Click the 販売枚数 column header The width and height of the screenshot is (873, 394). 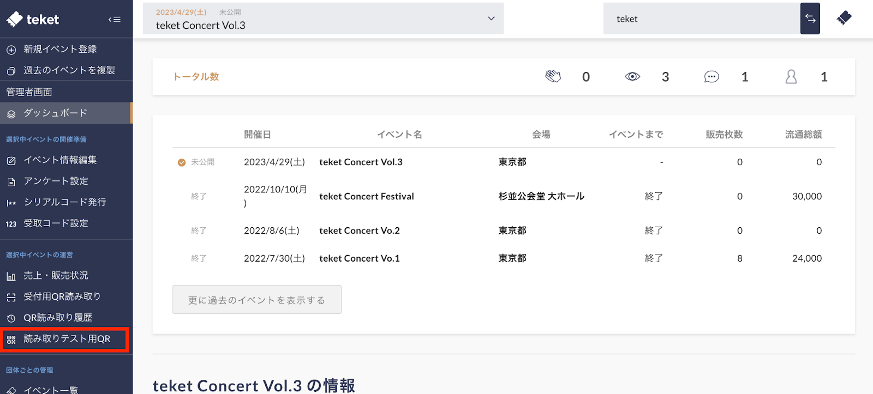724,135
